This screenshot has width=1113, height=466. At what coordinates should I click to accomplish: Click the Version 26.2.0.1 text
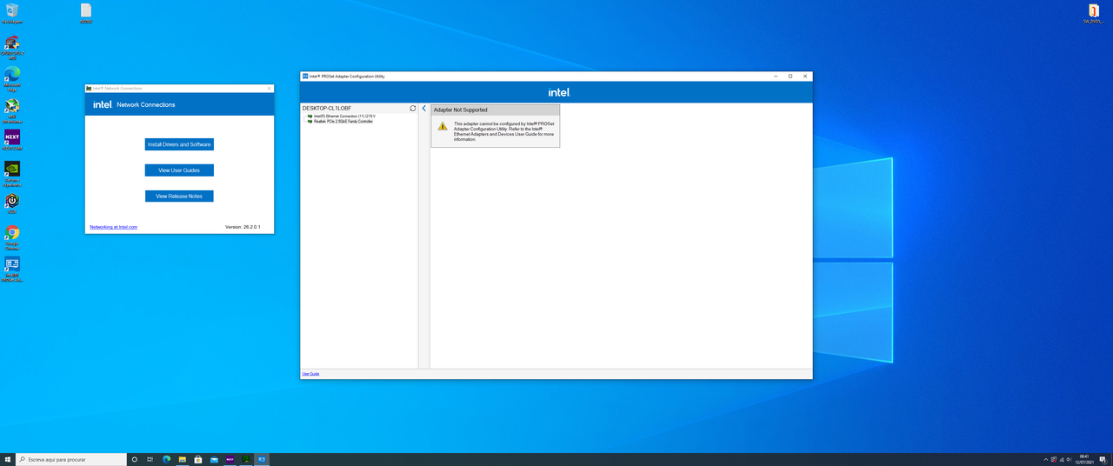point(243,227)
